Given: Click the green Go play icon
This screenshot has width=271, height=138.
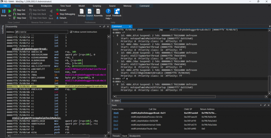Looking at the screenshot, I should [10, 11].
